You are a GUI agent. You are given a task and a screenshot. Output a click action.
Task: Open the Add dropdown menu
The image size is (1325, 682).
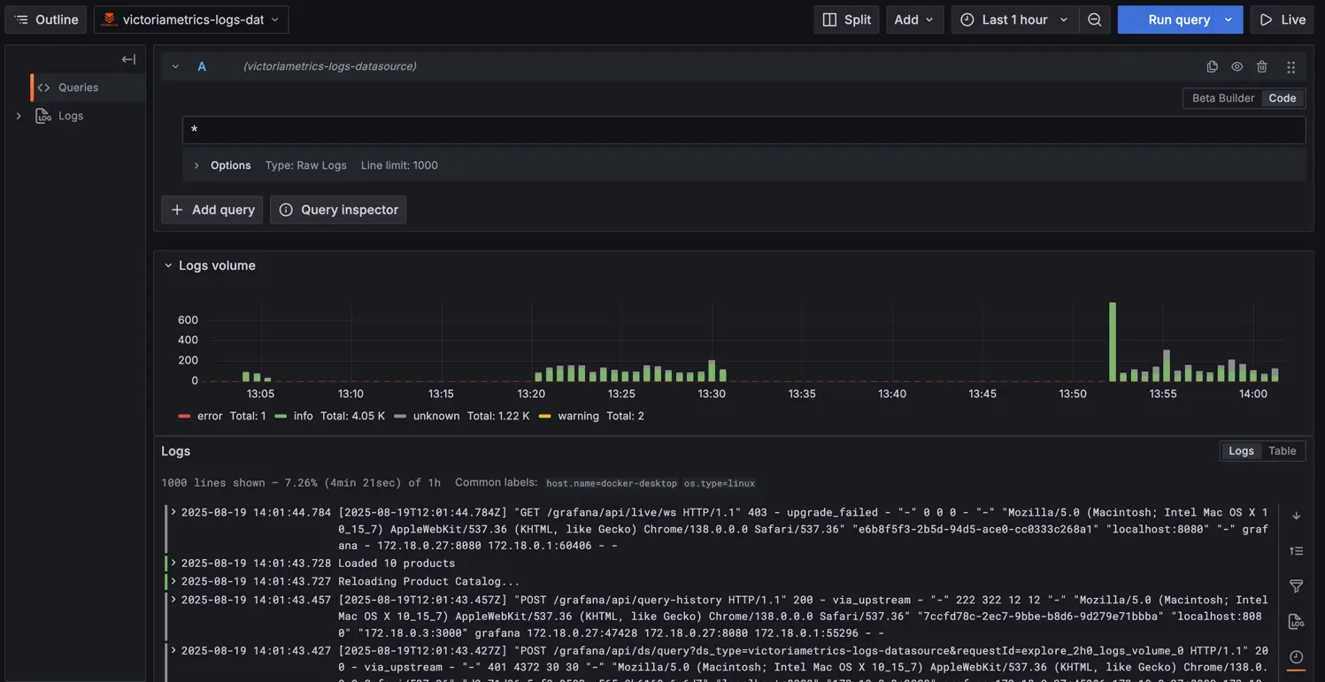(x=914, y=19)
